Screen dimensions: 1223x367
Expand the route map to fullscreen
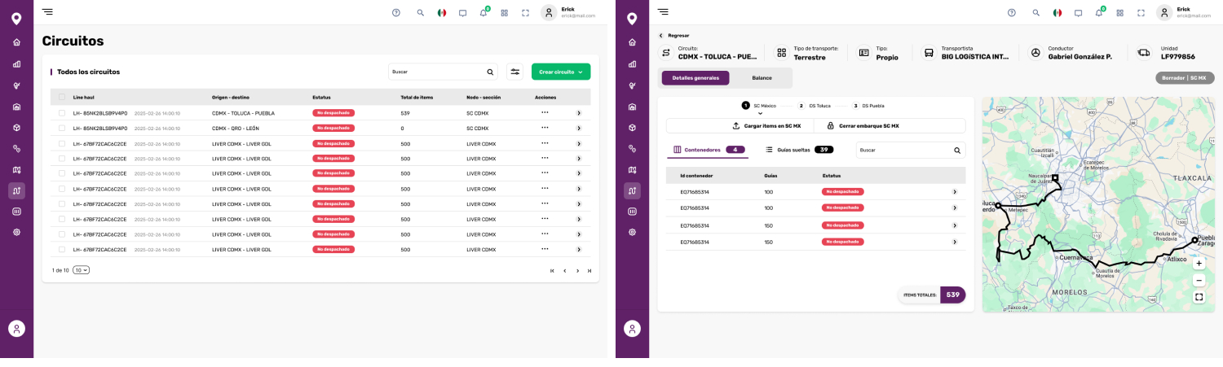1198,297
